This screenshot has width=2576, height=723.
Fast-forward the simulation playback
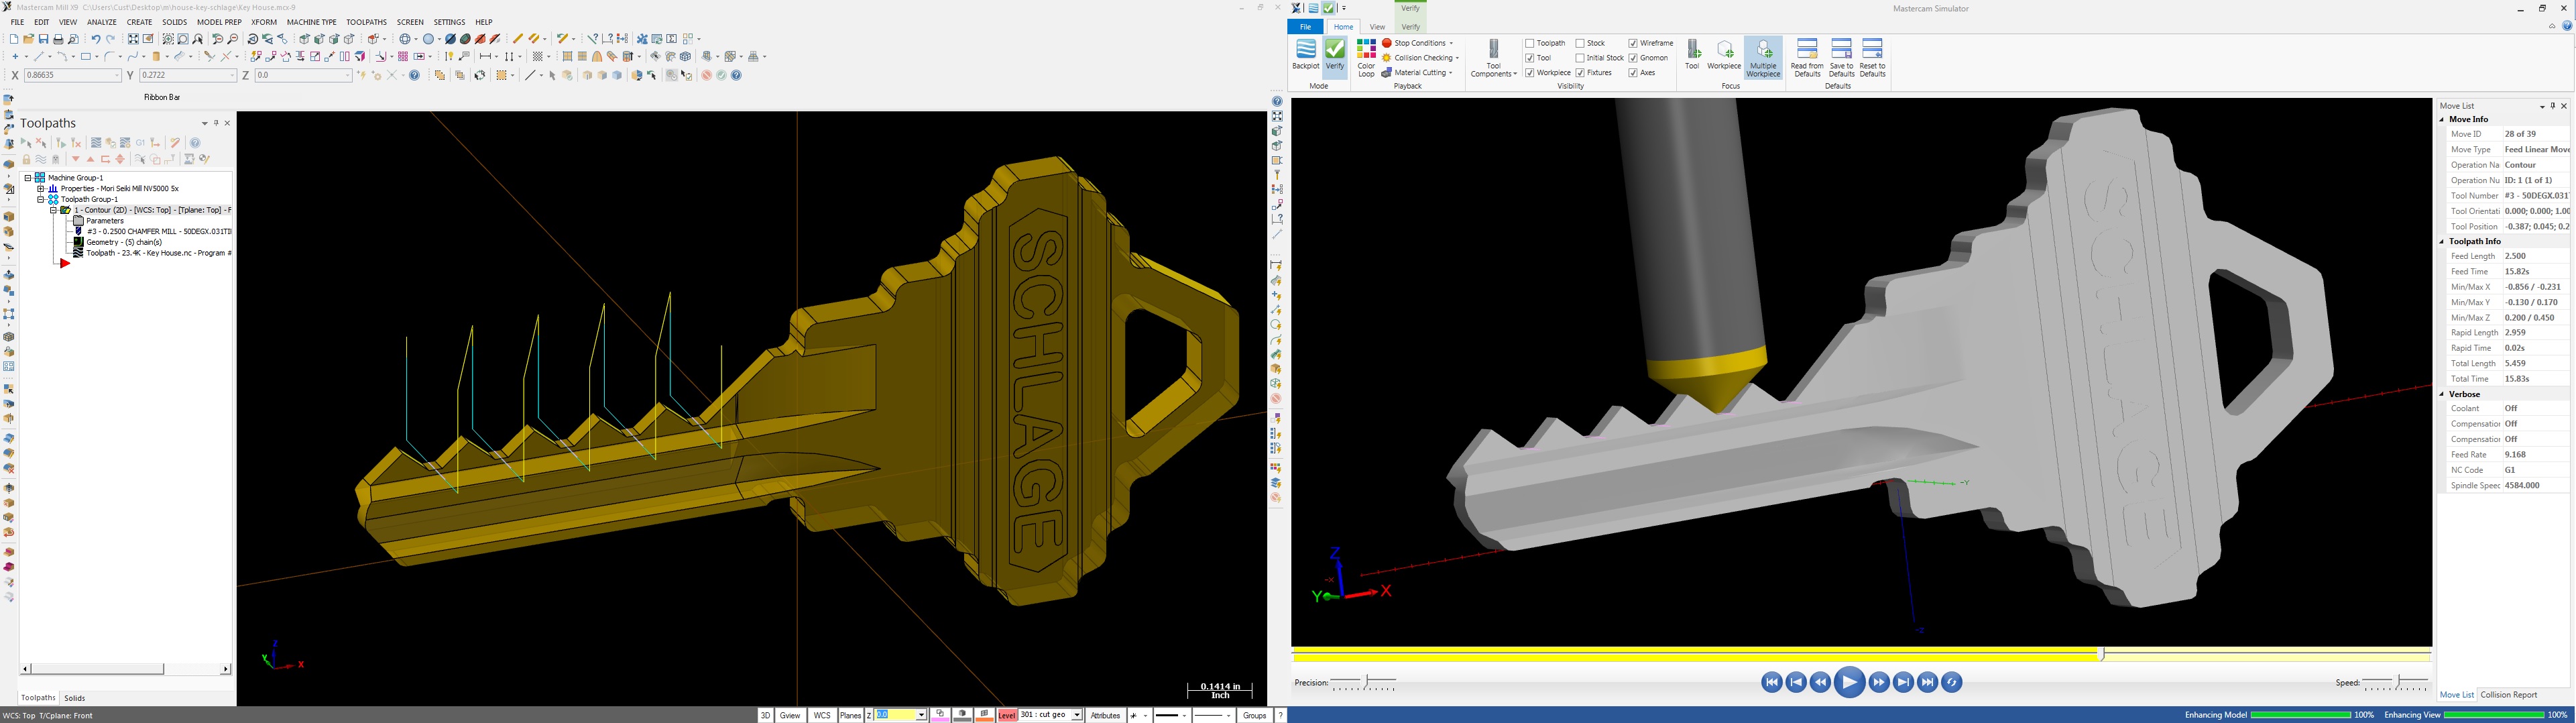pyautogui.click(x=1878, y=682)
